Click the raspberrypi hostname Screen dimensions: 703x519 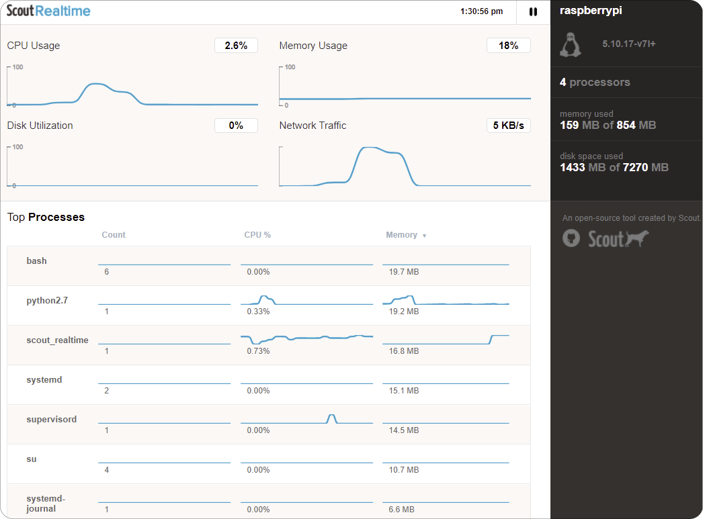pos(591,10)
